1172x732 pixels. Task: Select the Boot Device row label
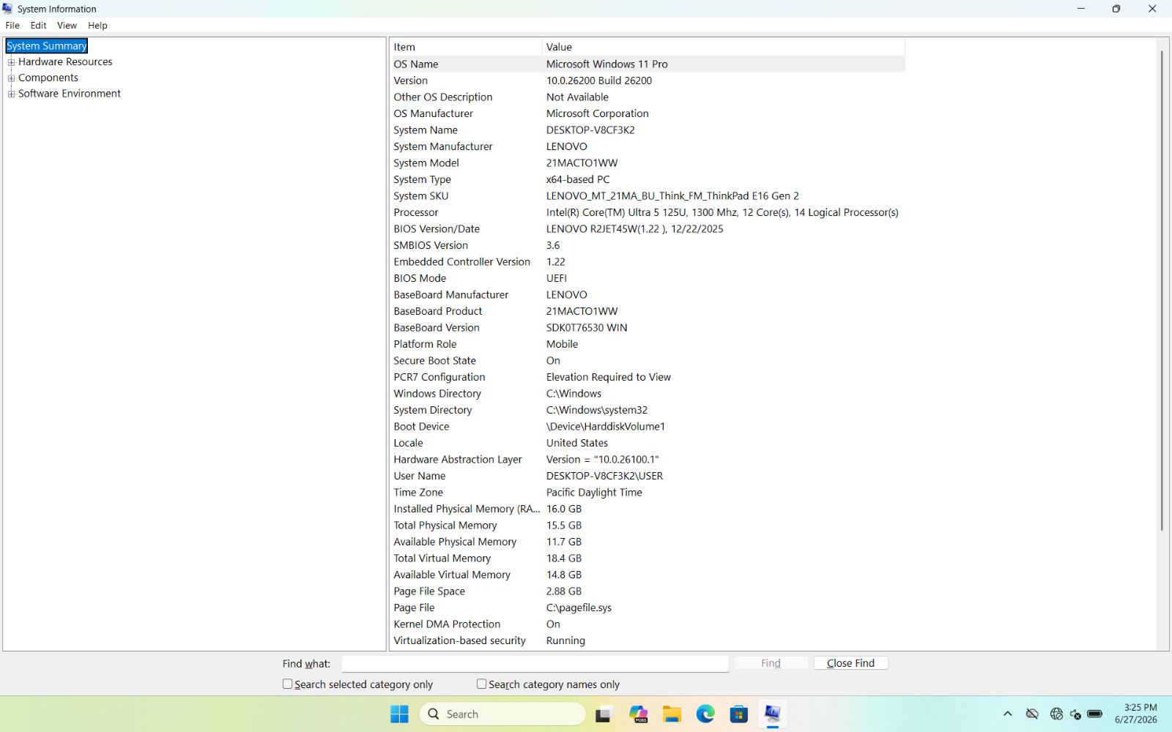point(421,427)
